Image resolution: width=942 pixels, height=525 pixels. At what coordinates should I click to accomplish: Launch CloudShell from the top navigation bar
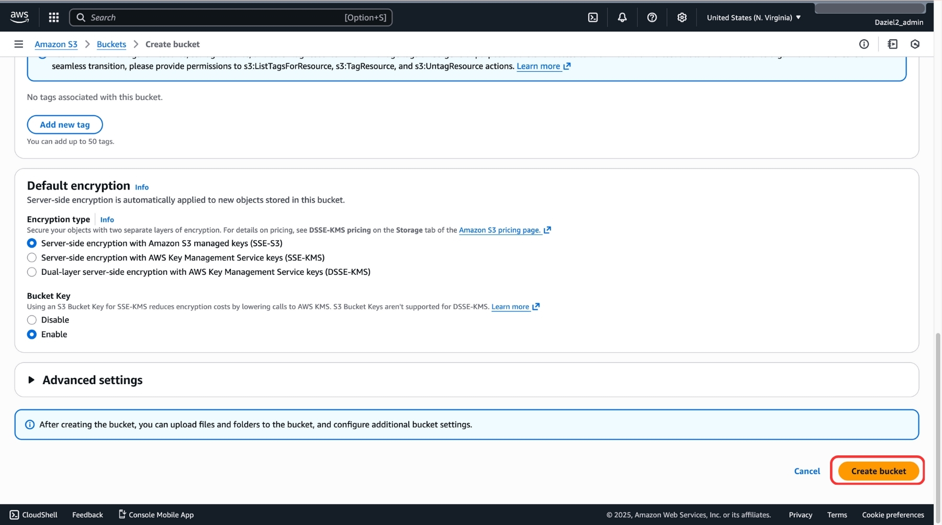[x=592, y=17]
